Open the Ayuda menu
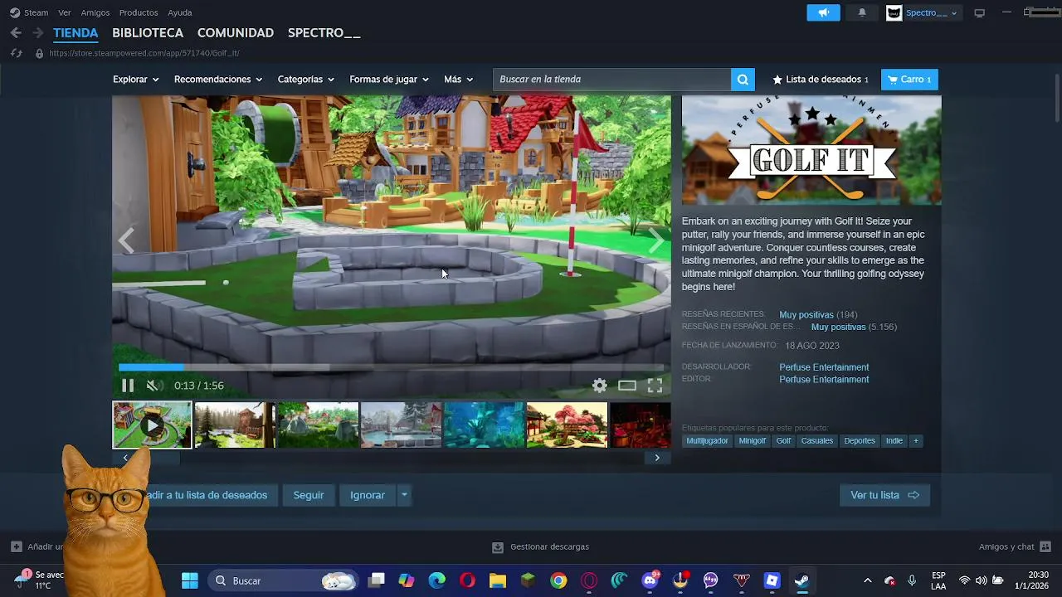This screenshot has height=597, width=1062. point(179,12)
